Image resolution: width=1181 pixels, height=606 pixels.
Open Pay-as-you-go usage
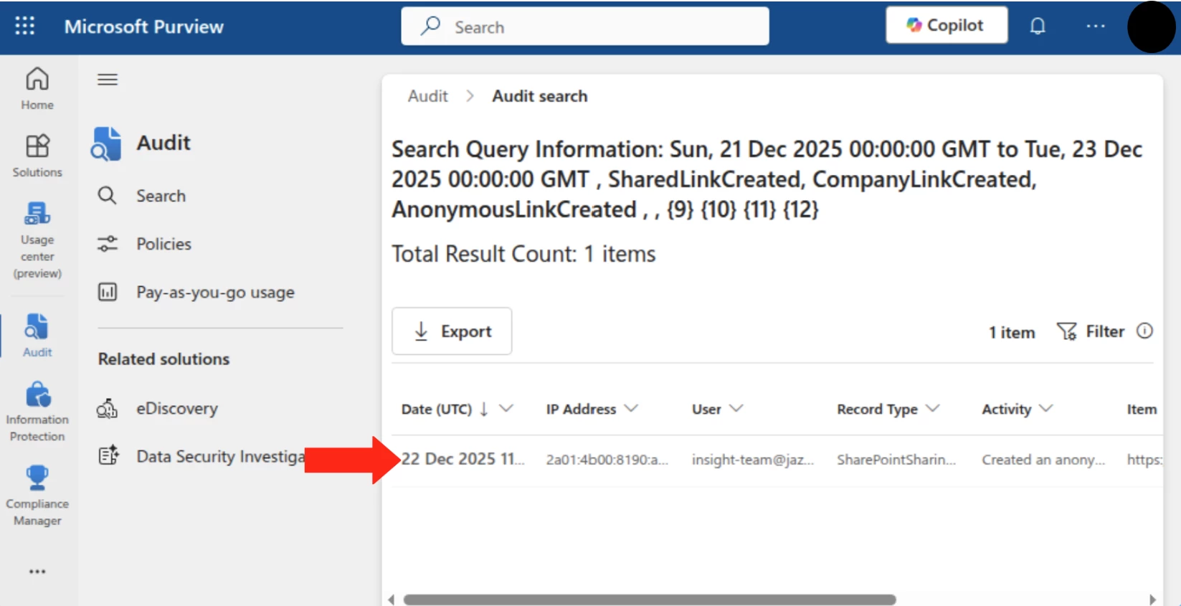(x=215, y=292)
